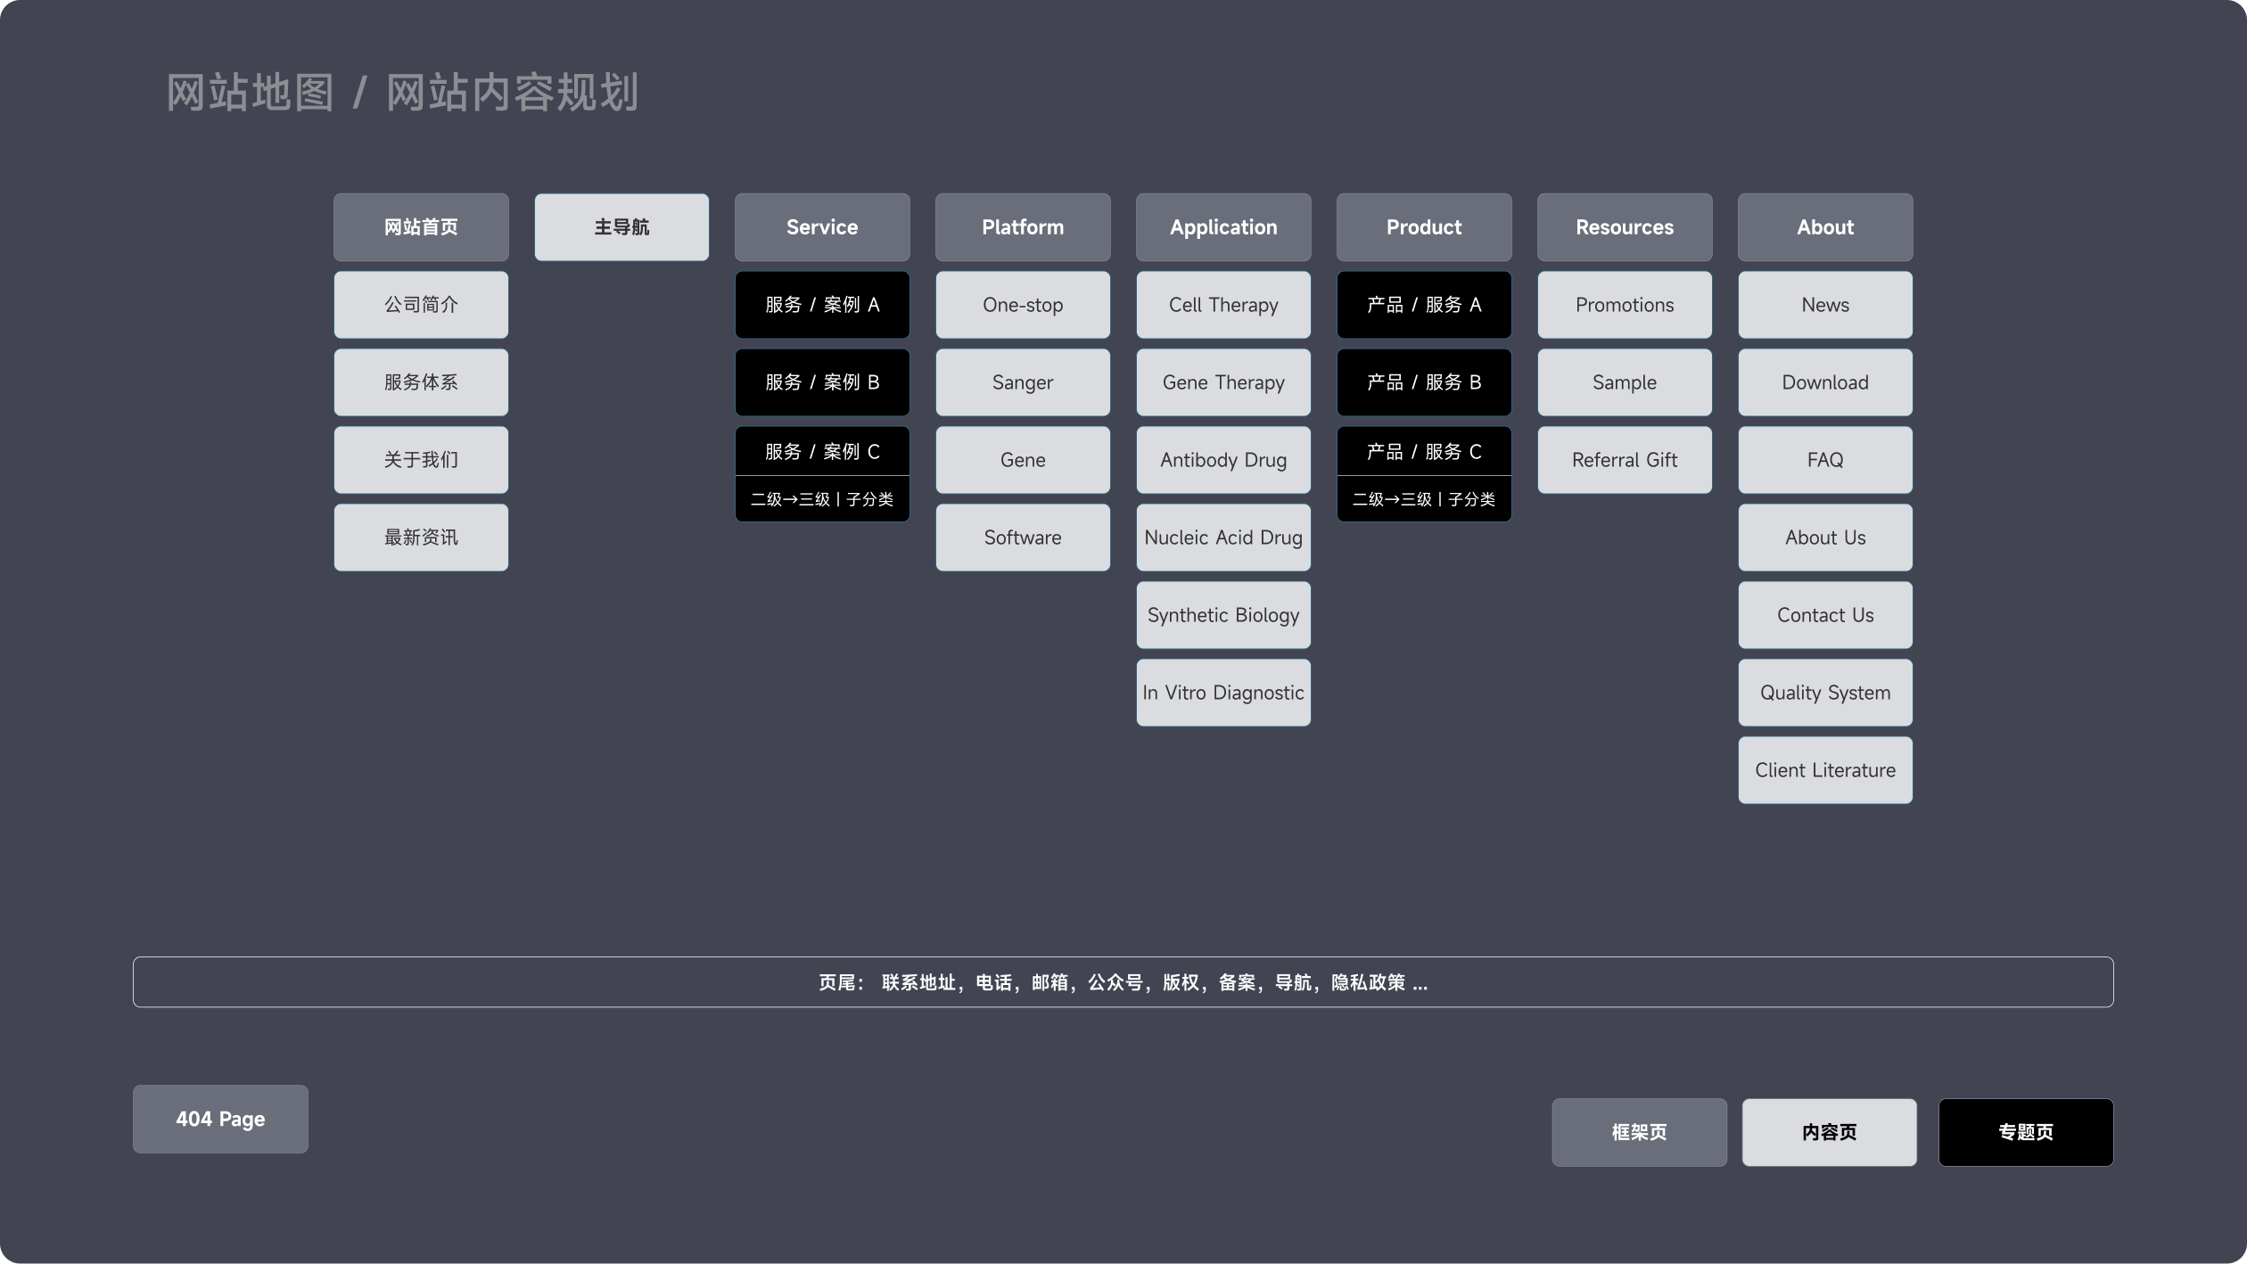Open the 网站首页 header box
2247x1264 pixels.
[421, 227]
